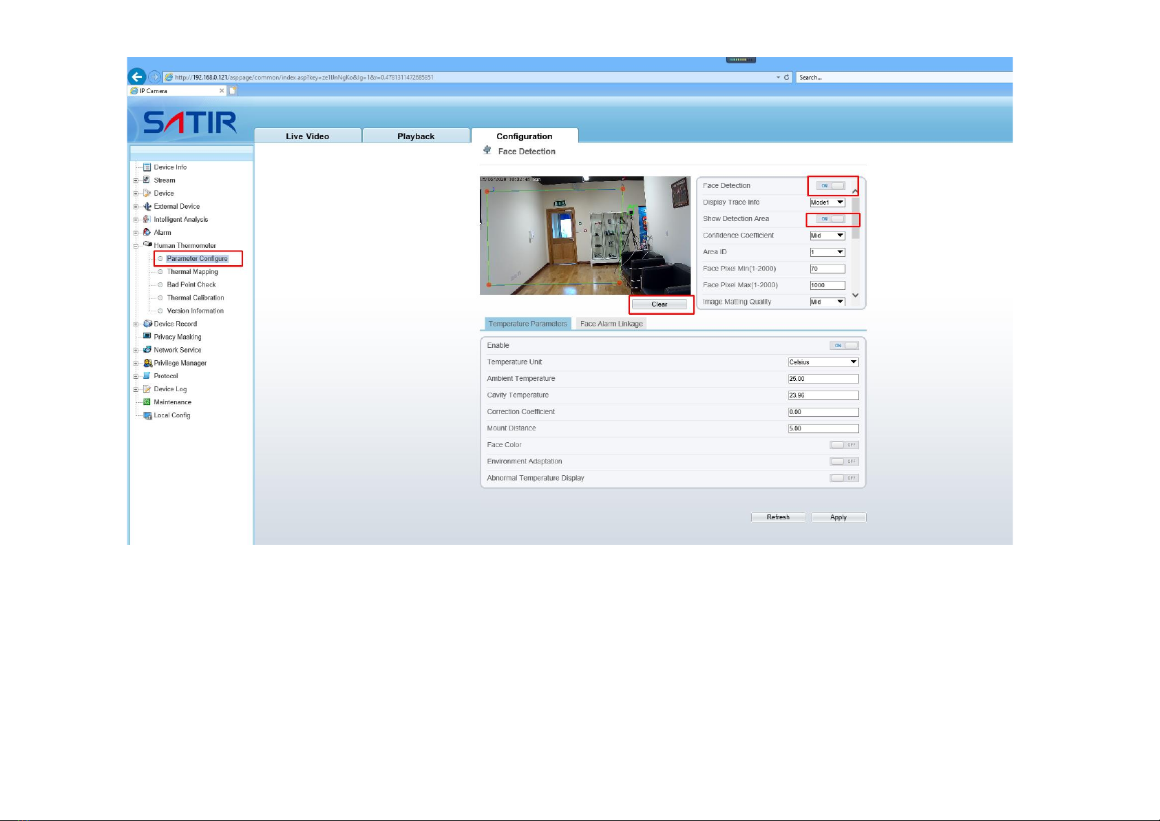Expand the Device Log tree node
The width and height of the screenshot is (1160, 821).
point(136,390)
